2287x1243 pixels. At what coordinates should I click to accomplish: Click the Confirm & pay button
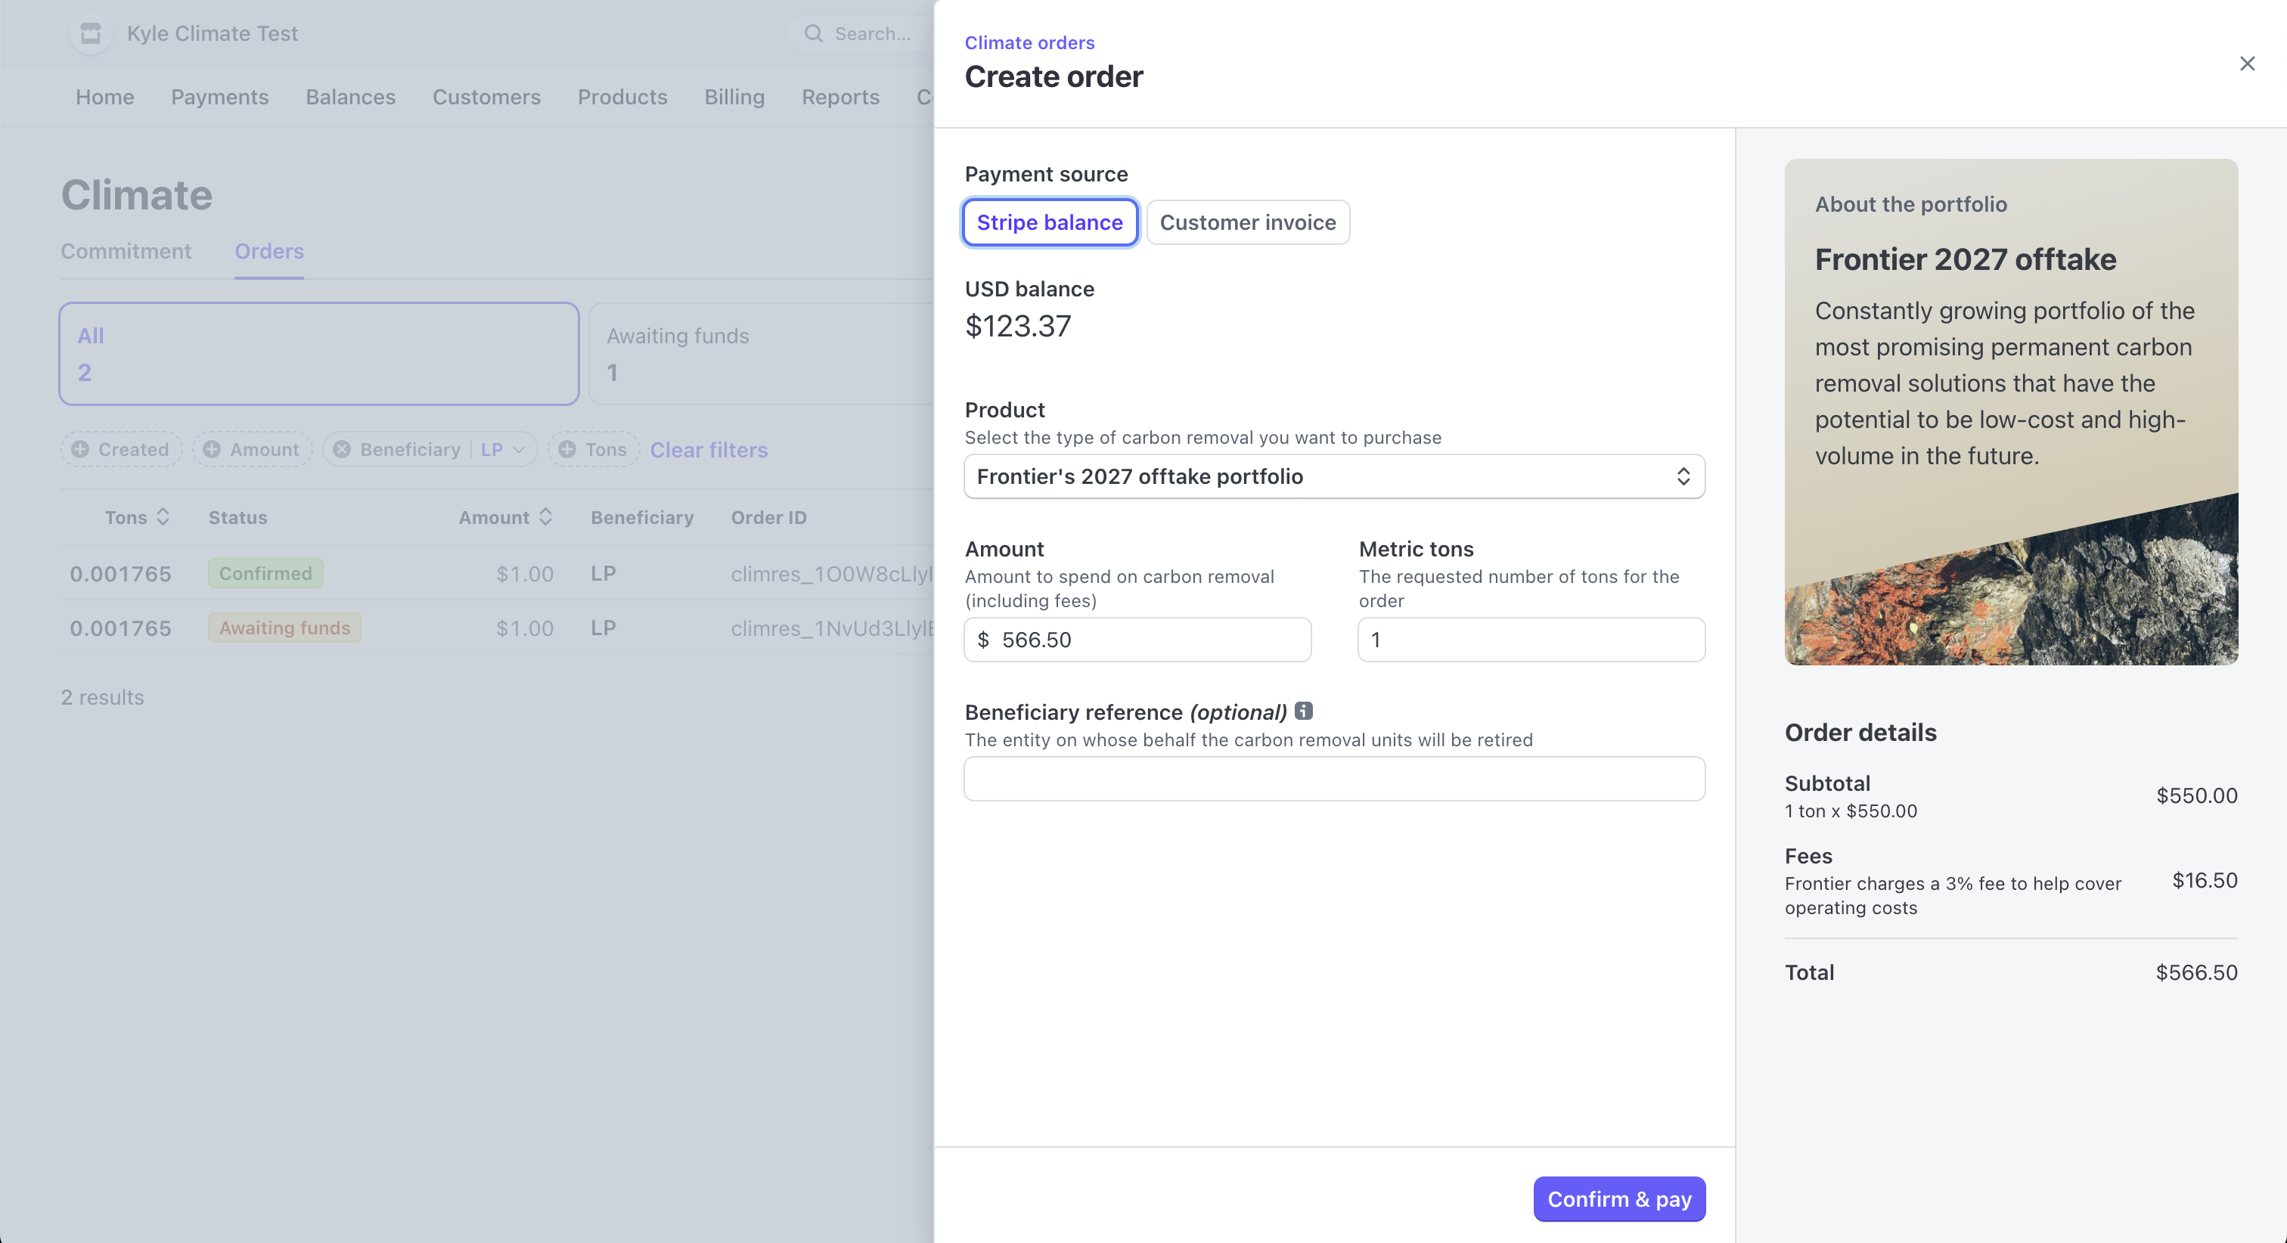[x=1618, y=1198]
